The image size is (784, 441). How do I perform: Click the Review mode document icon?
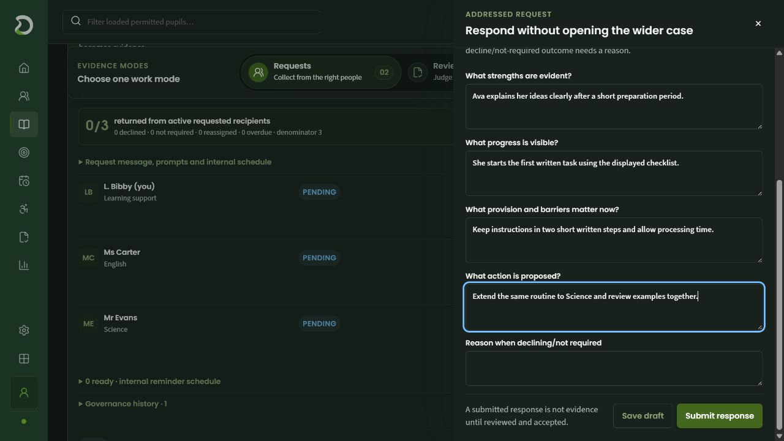click(x=418, y=72)
